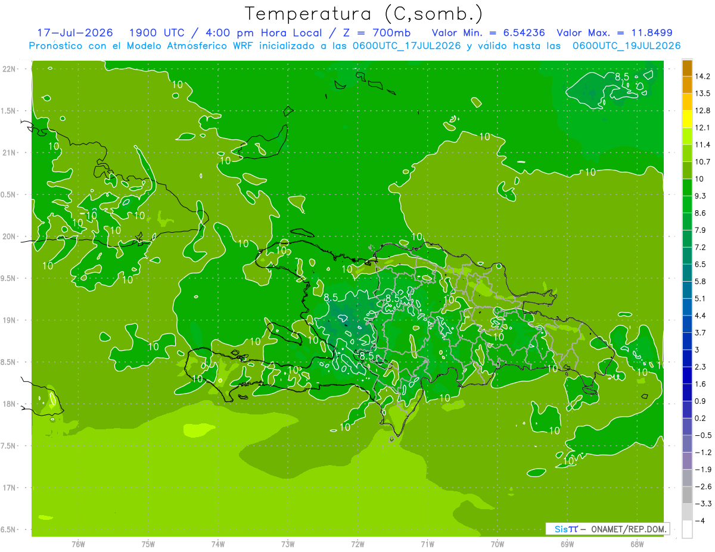Pick the dark orange swatch above 14.2
The width and height of the screenshot is (715, 552).
687,68
